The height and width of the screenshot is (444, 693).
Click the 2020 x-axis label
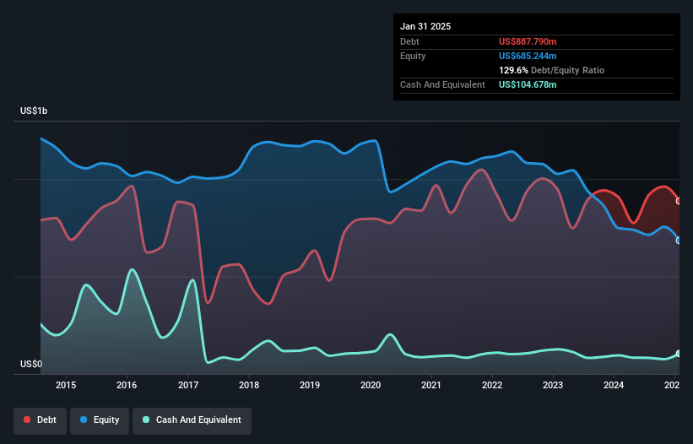pos(371,385)
